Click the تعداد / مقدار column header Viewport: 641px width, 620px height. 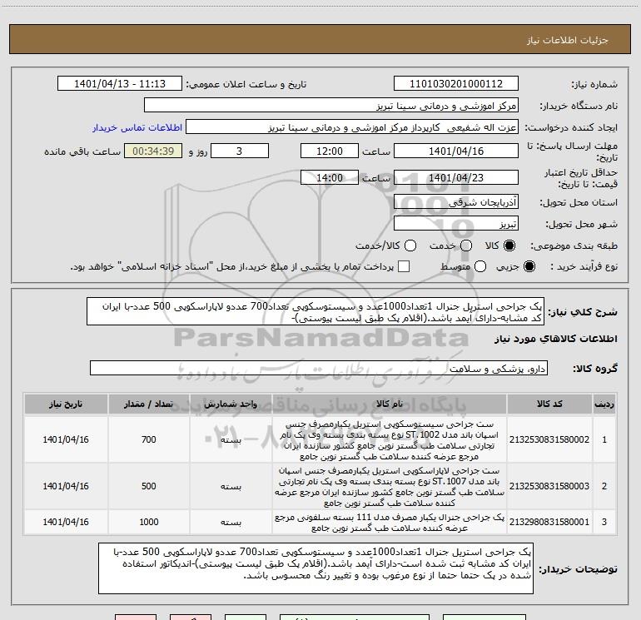149,404
